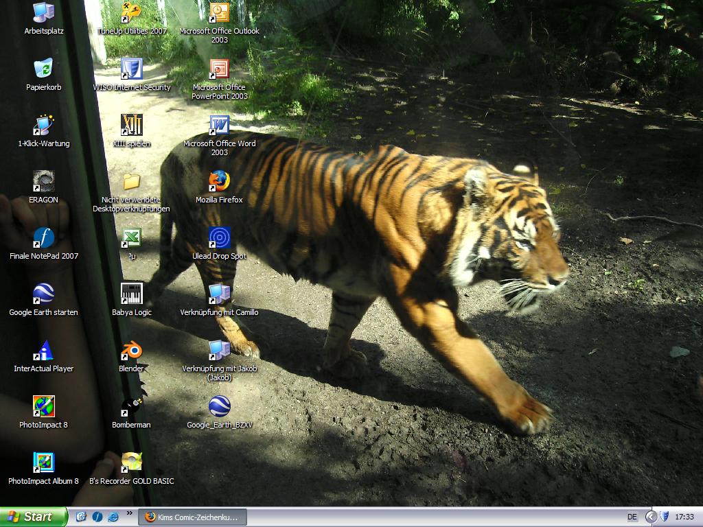Click the Babya Logic piano icon
Image resolution: width=703 pixels, height=527 pixels.
click(x=131, y=294)
